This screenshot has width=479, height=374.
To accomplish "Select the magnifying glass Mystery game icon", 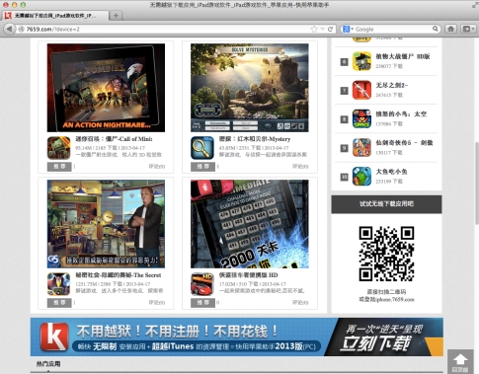I will pos(202,148).
